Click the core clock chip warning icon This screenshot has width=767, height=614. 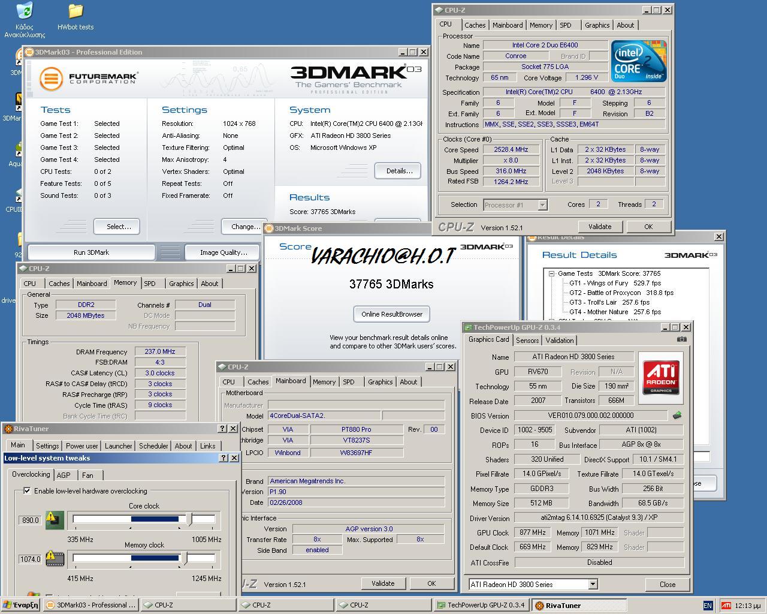pos(55,519)
